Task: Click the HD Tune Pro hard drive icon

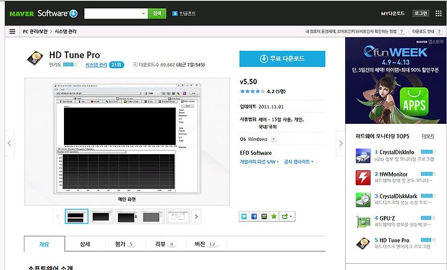Action: pyautogui.click(x=35, y=58)
